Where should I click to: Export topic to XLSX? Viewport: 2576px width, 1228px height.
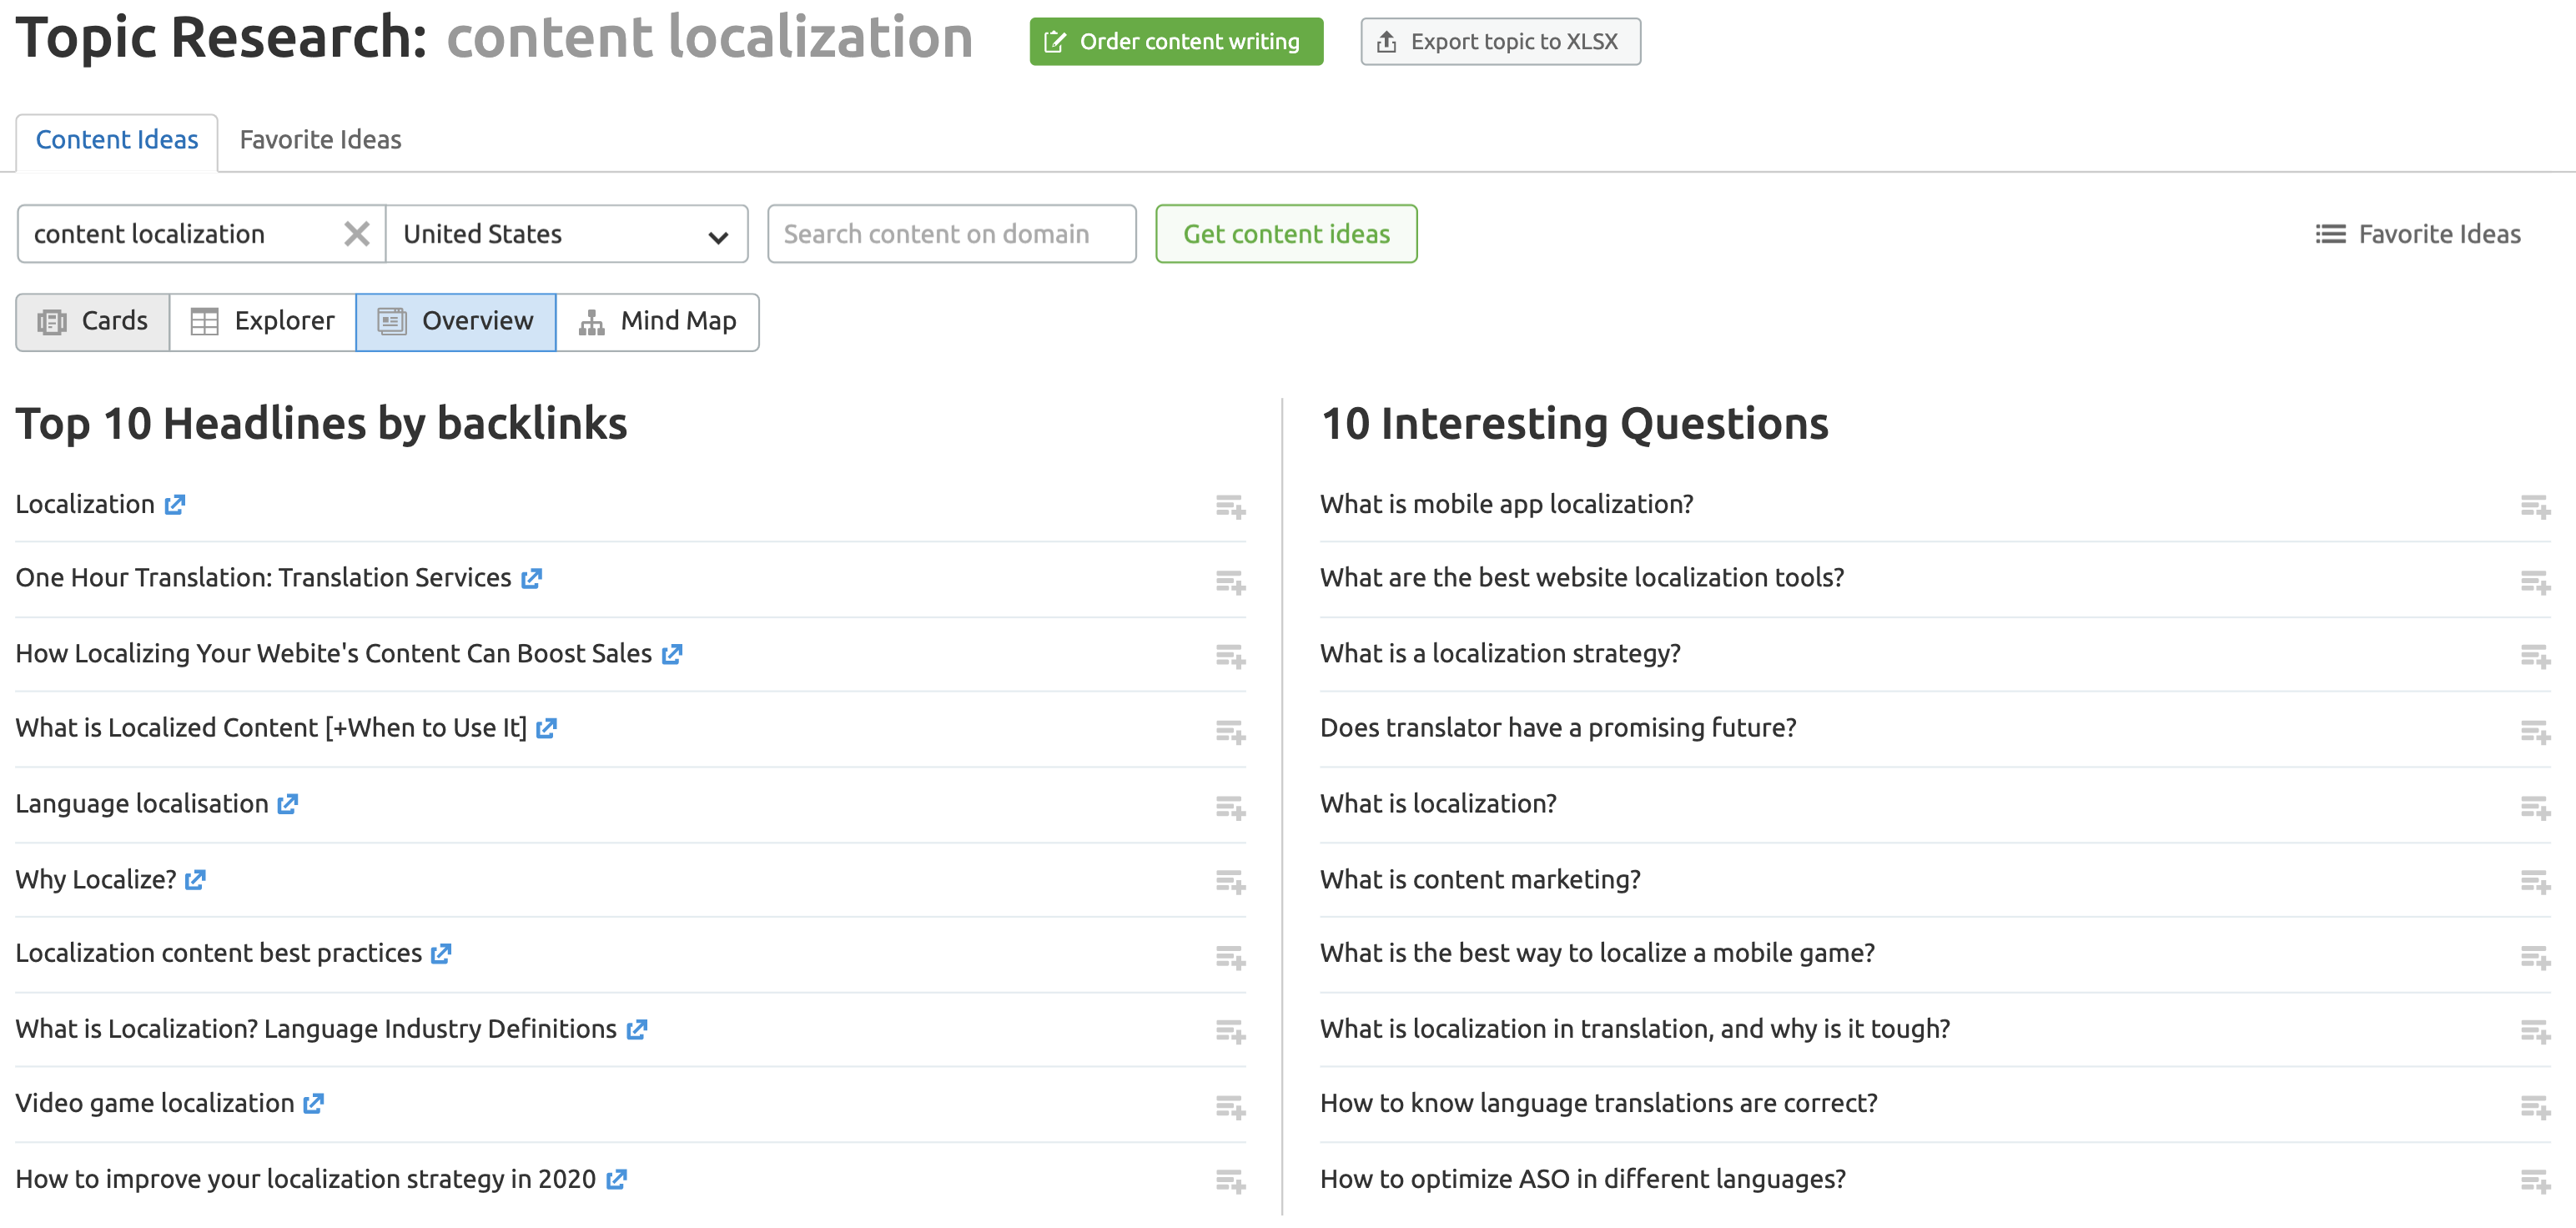coord(1499,42)
